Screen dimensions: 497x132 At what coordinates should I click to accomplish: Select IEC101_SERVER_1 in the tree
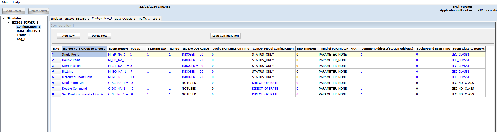click(25, 22)
